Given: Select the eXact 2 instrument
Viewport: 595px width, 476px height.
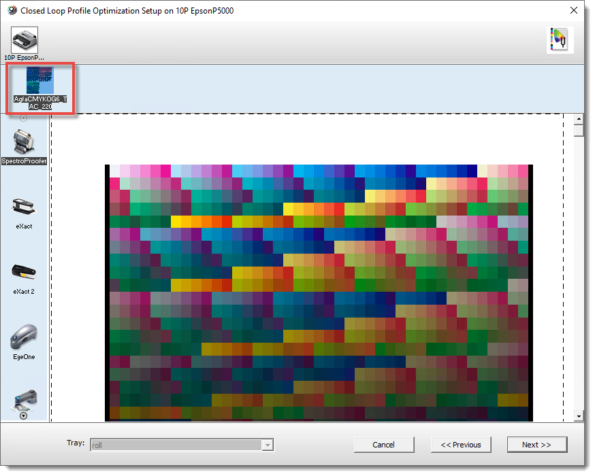Looking at the screenshot, I should click(x=24, y=272).
